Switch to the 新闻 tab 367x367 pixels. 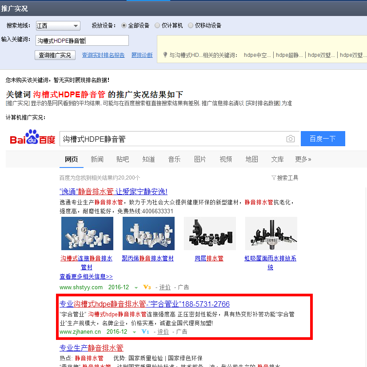97,160
